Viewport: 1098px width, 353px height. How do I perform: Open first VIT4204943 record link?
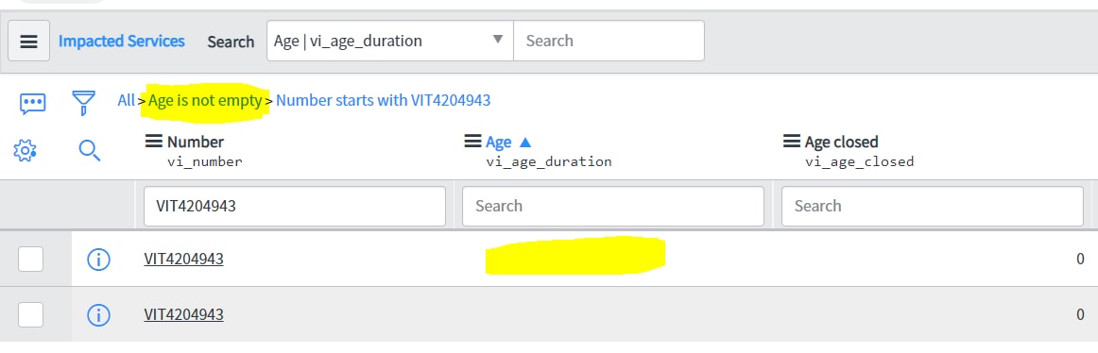pyautogui.click(x=183, y=260)
